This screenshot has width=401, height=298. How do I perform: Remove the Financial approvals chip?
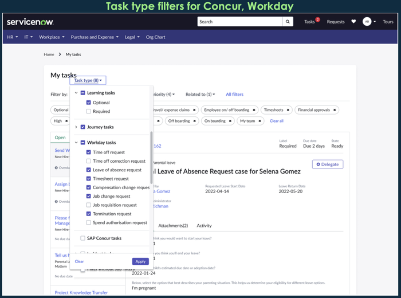[x=335, y=110]
